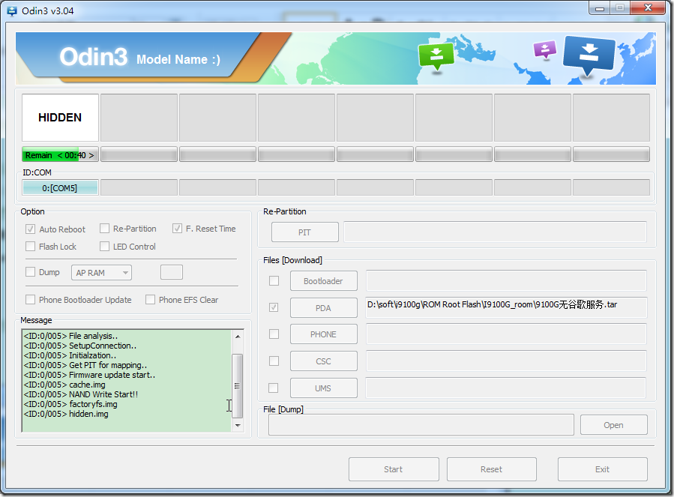
Task: Click the PIT file path field
Action: pos(495,232)
